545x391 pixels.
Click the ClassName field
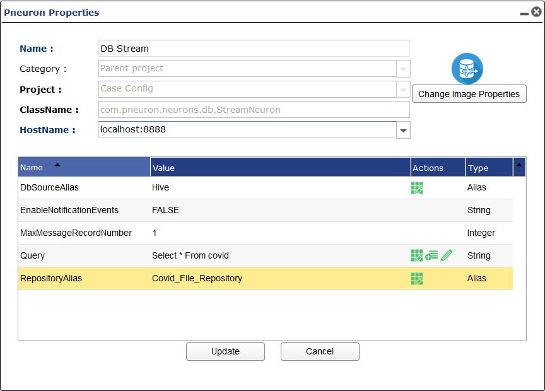click(254, 110)
